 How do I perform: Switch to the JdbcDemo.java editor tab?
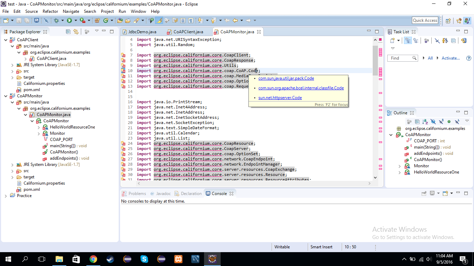[142, 32]
